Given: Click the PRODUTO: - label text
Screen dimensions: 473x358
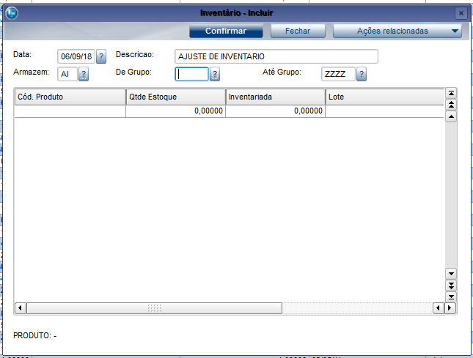Looking at the screenshot, I should tap(34, 335).
